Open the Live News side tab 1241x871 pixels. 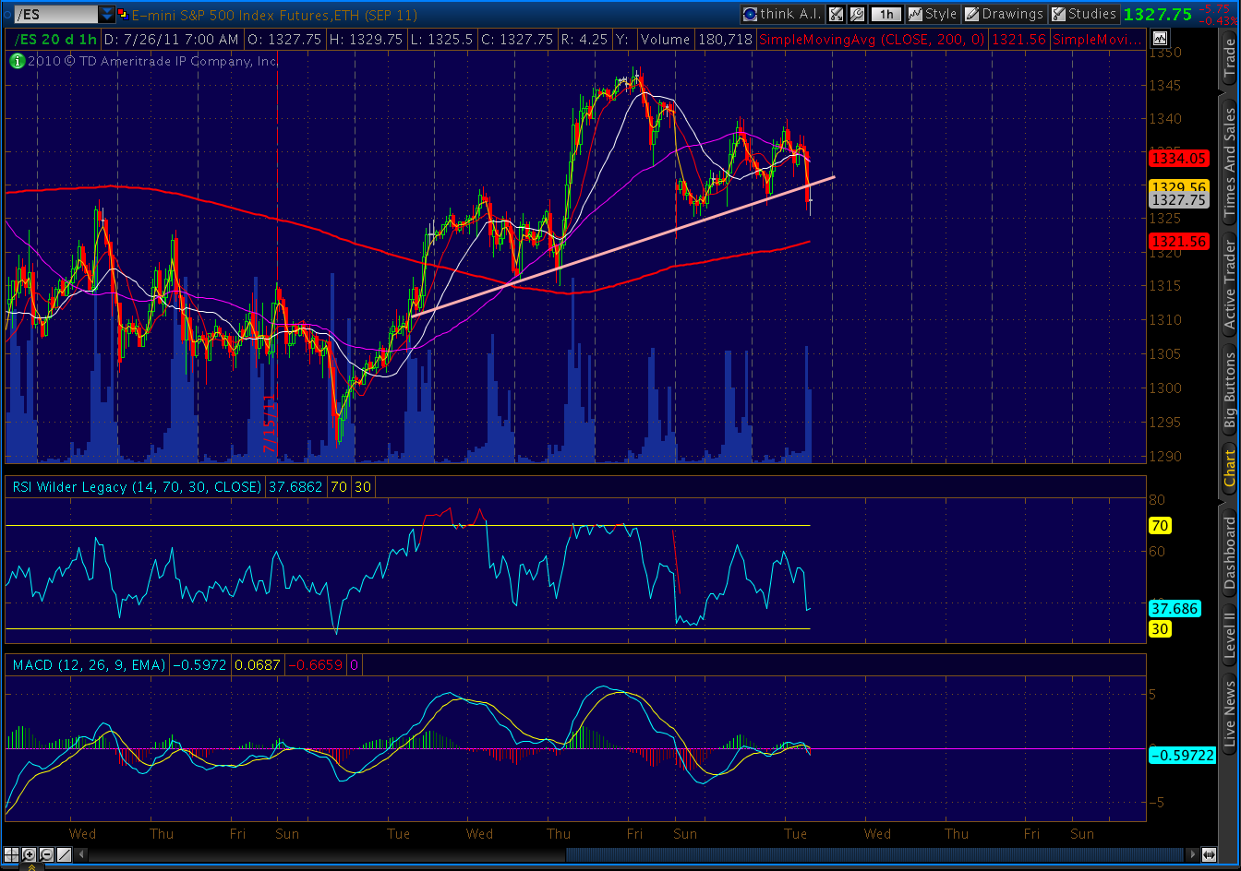[x=1229, y=715]
